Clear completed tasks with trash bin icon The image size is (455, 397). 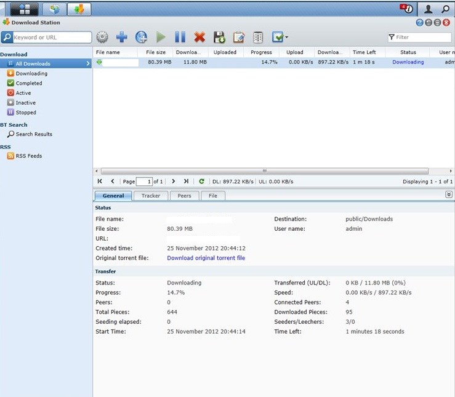258,37
